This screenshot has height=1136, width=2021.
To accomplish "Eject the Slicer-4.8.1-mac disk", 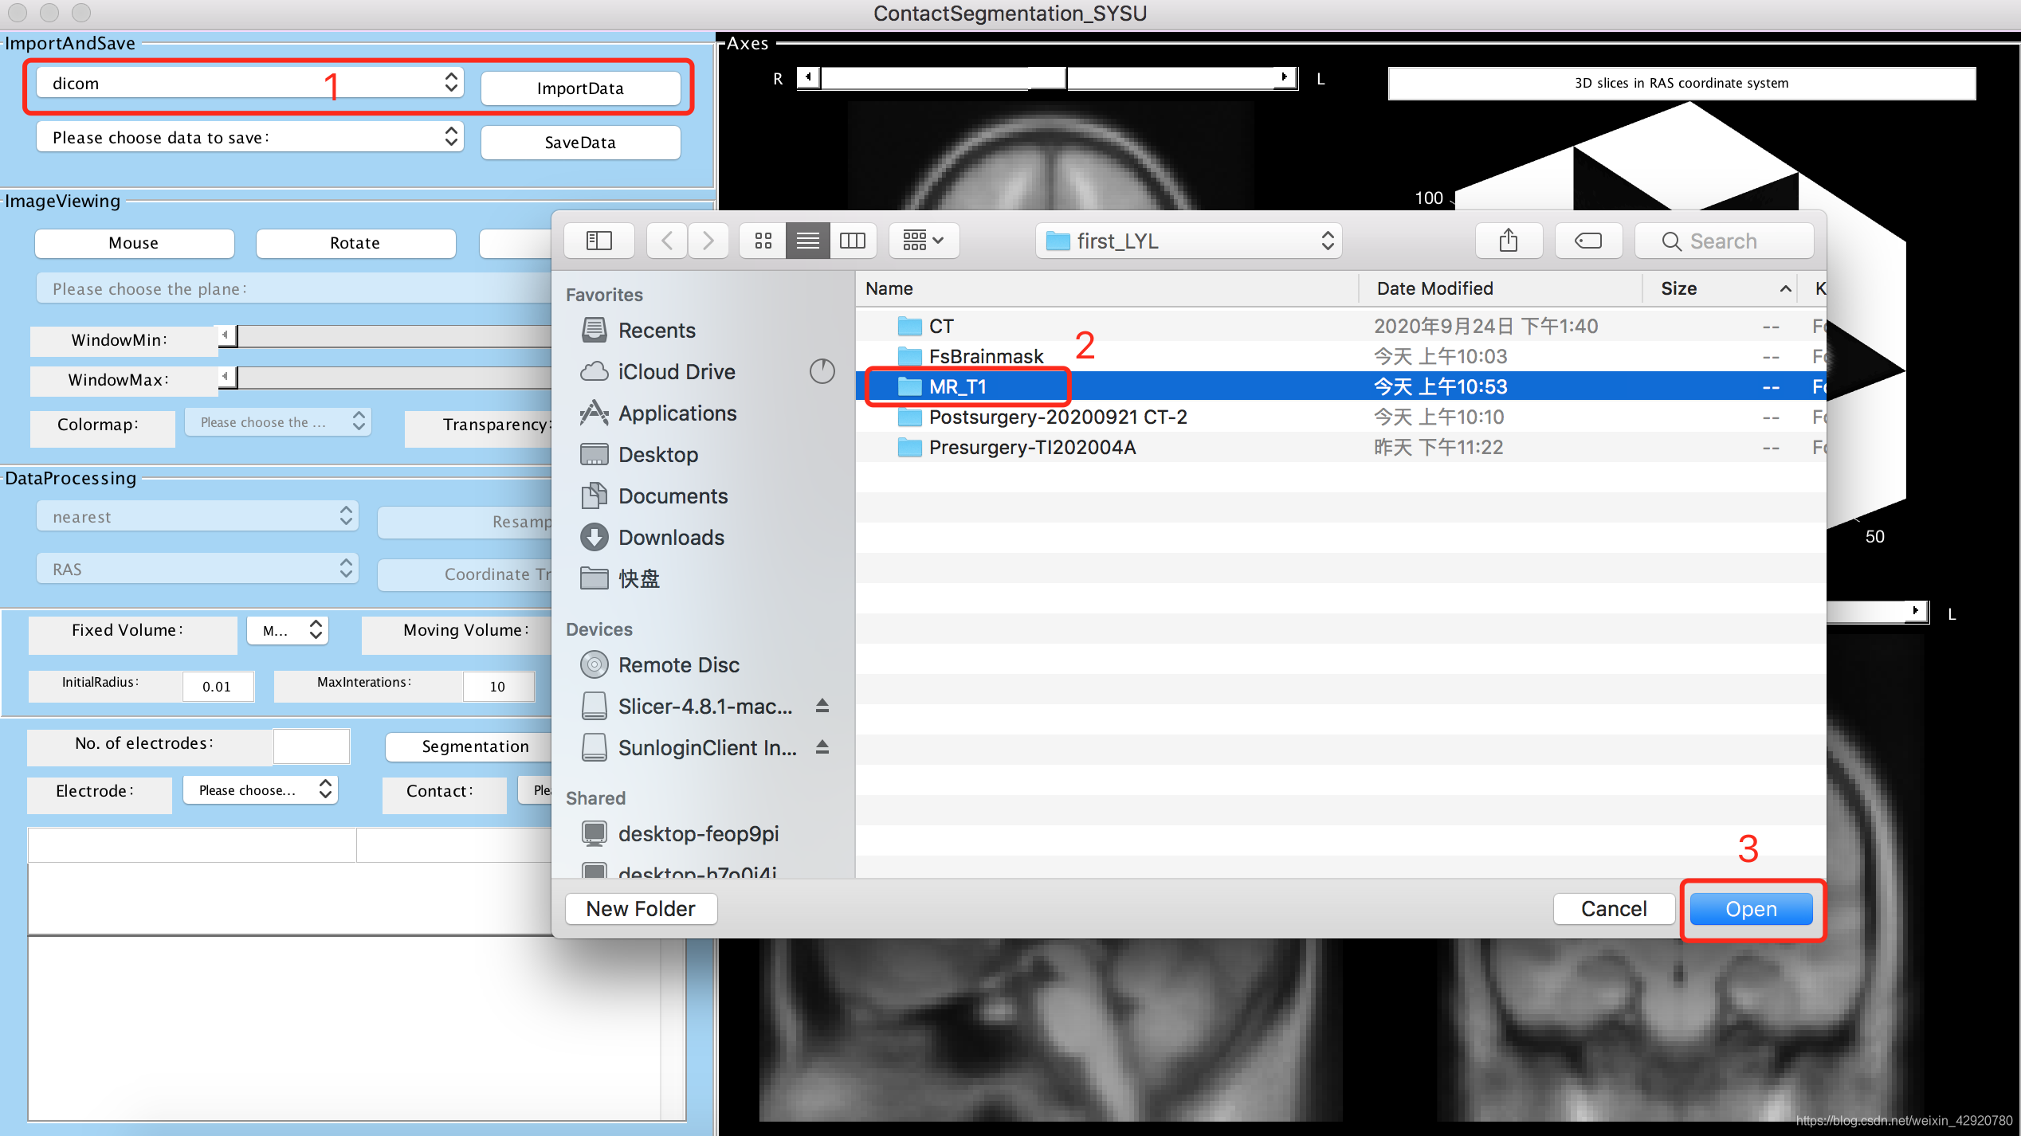I will (x=822, y=706).
